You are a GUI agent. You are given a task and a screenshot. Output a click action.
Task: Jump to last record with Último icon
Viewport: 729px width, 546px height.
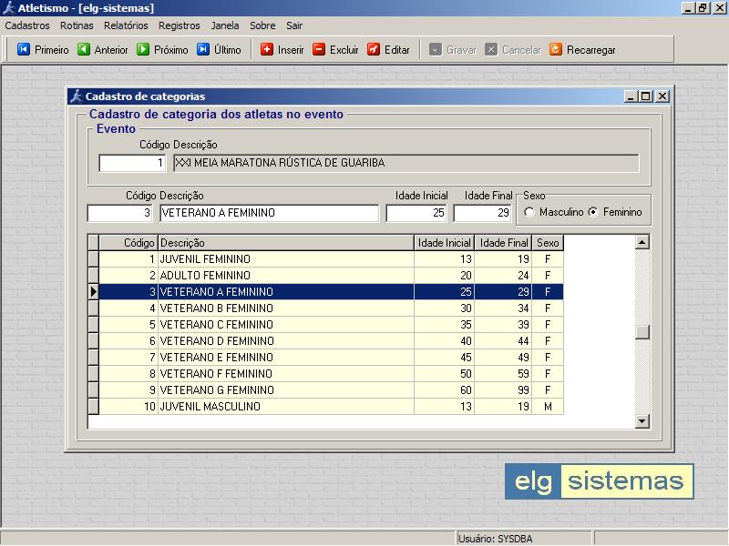pos(202,49)
